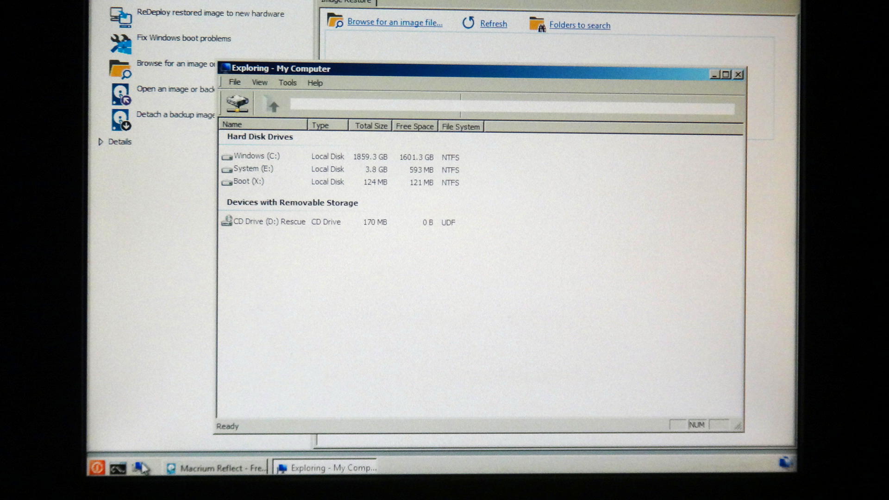Viewport: 889px width, 500px height.
Task: Click the 1601.3 GB free space value
Action: point(416,157)
